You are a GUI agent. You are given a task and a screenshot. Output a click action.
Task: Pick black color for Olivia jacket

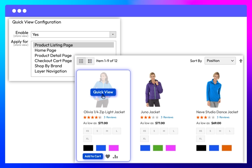click(88, 148)
